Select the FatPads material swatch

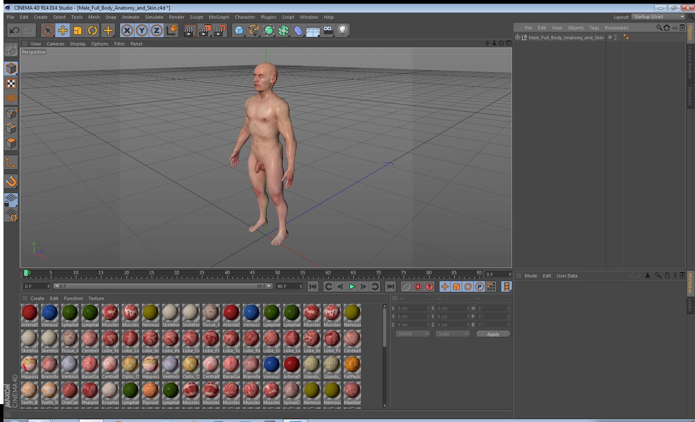[x=352, y=368]
